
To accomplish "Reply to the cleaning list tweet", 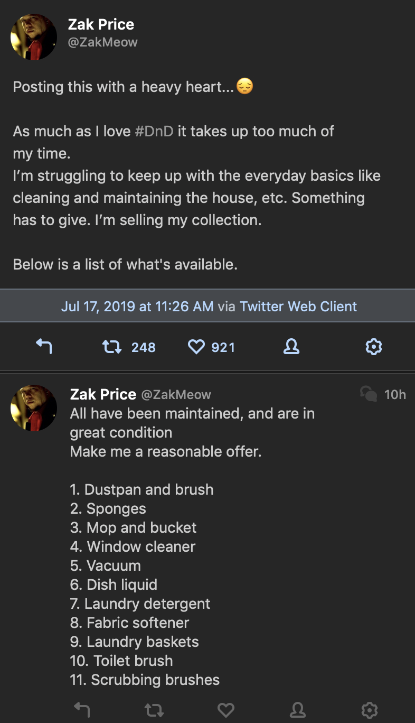I will [x=81, y=709].
